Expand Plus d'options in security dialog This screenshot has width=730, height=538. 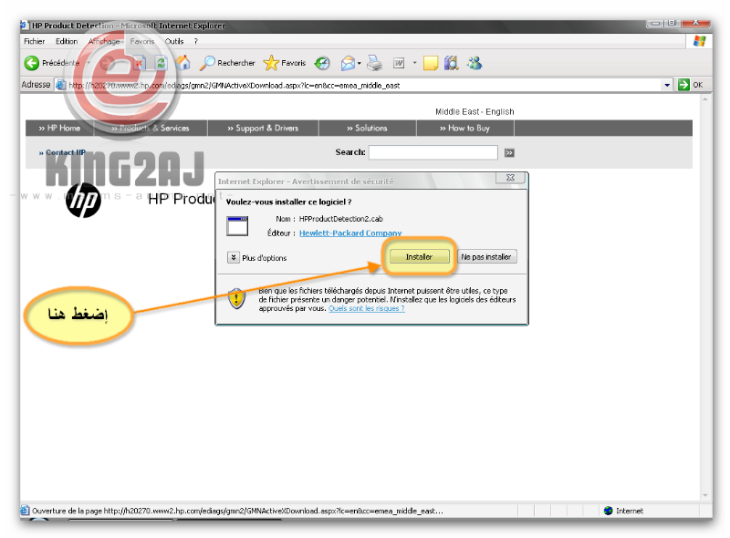pos(234,258)
